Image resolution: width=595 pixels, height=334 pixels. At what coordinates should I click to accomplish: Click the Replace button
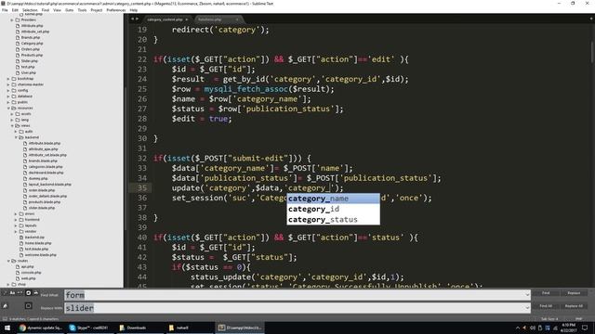coord(574,293)
